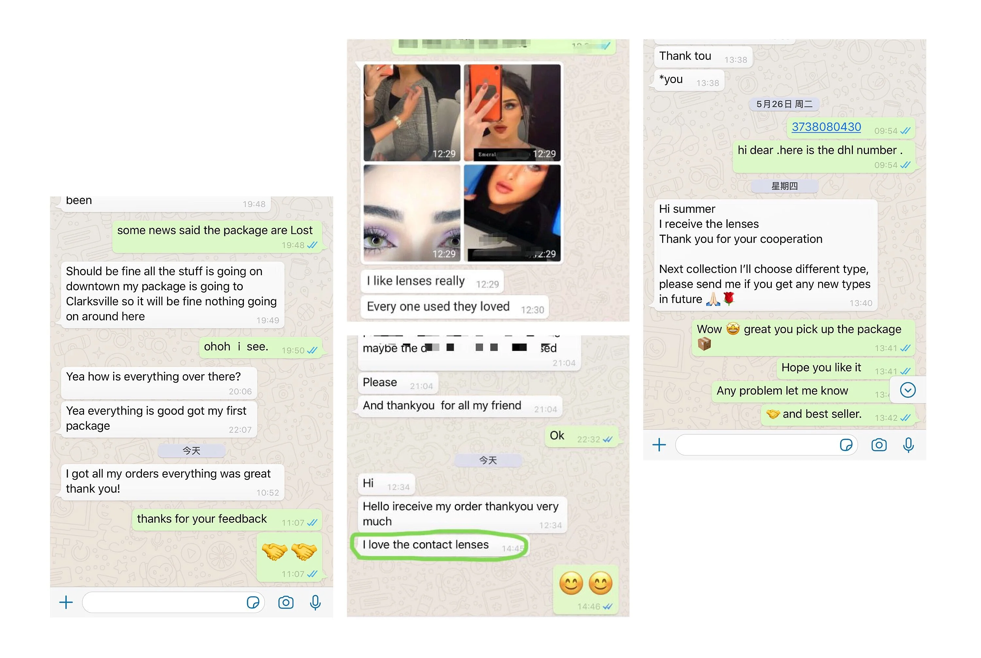Focus the message input field in right chat

coord(766,445)
